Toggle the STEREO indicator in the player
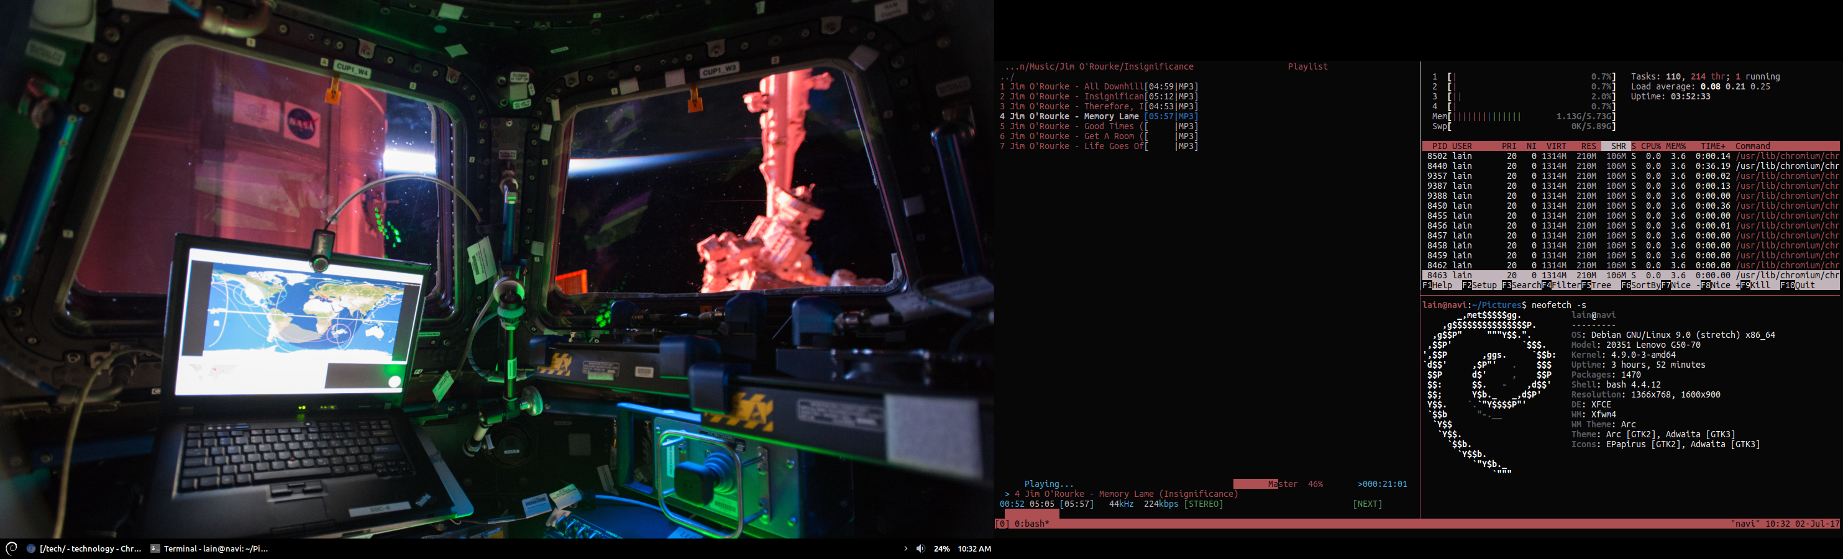 (1204, 504)
